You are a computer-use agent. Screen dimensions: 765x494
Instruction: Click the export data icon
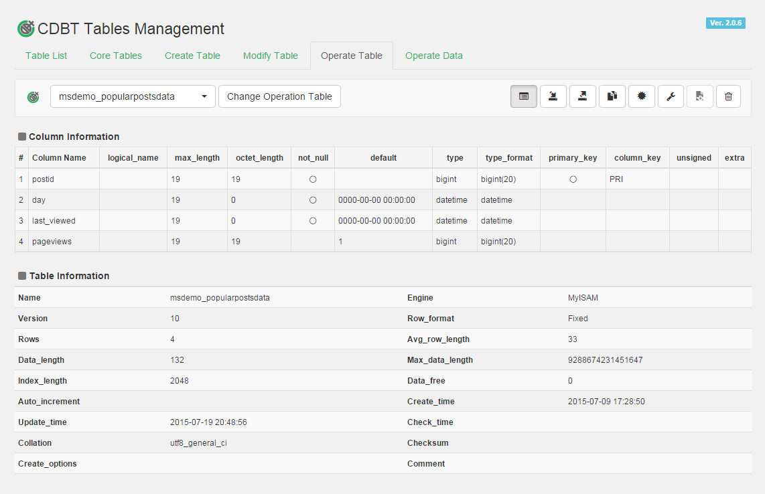583,96
